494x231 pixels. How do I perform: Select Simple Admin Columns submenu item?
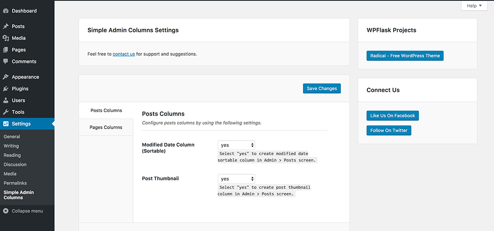click(19, 195)
